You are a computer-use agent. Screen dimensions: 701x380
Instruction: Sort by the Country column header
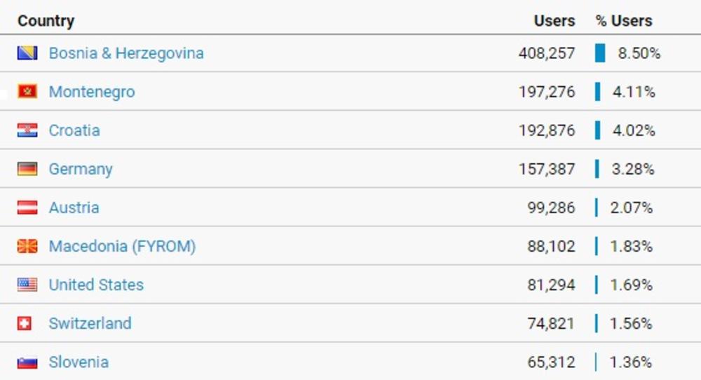pyautogui.click(x=46, y=21)
